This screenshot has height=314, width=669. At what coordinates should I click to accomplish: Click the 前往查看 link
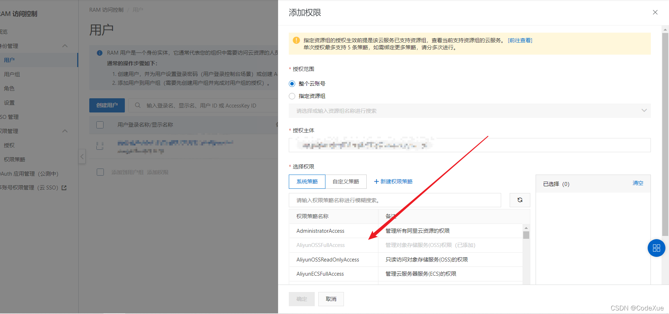(520, 40)
